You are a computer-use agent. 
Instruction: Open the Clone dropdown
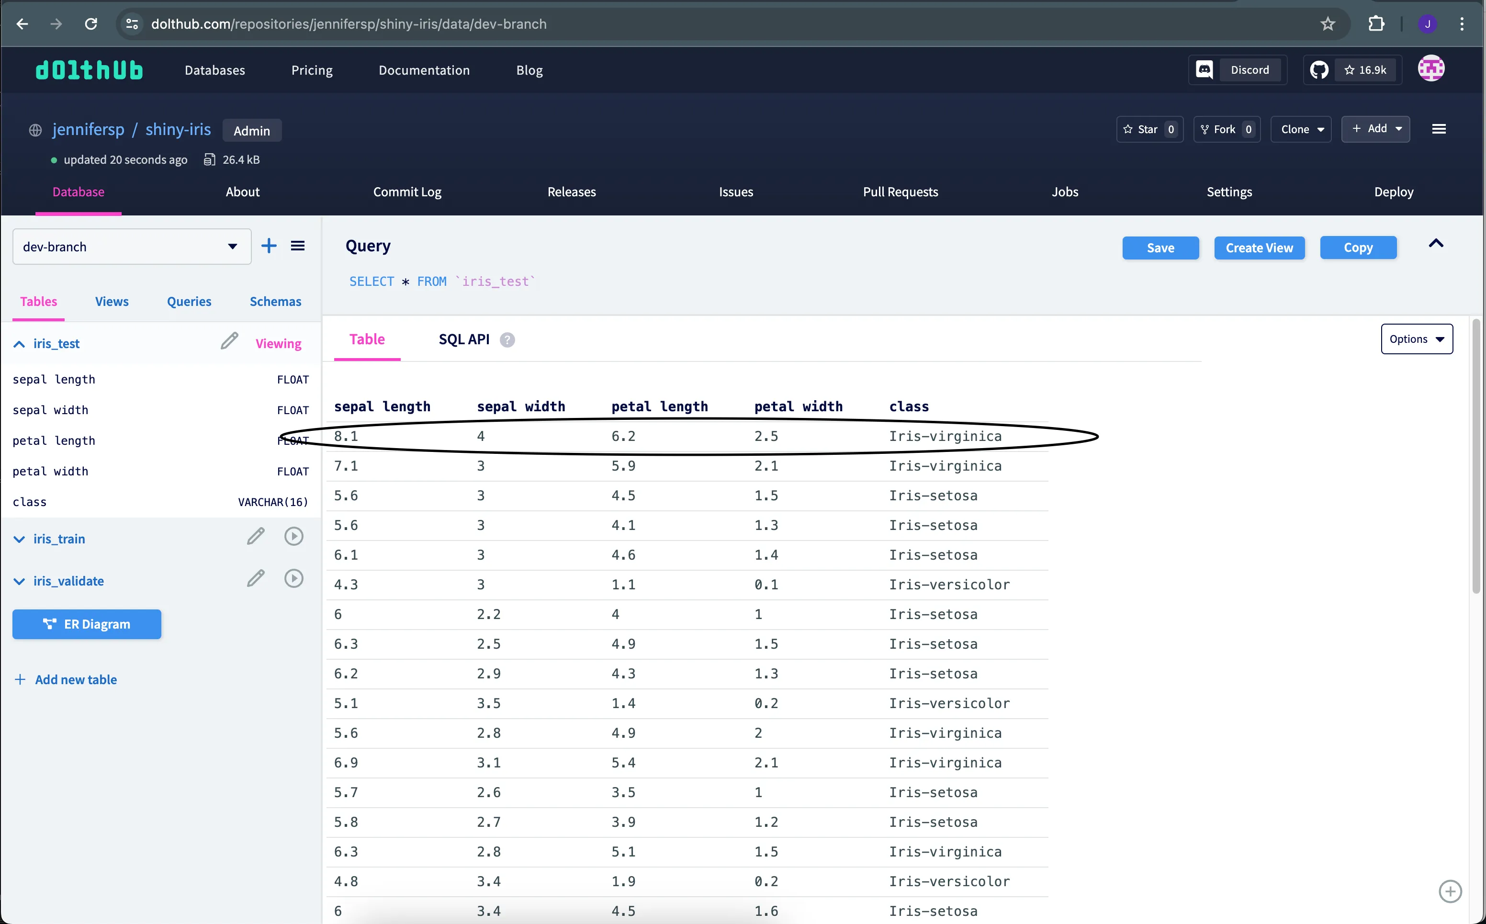pyautogui.click(x=1301, y=130)
